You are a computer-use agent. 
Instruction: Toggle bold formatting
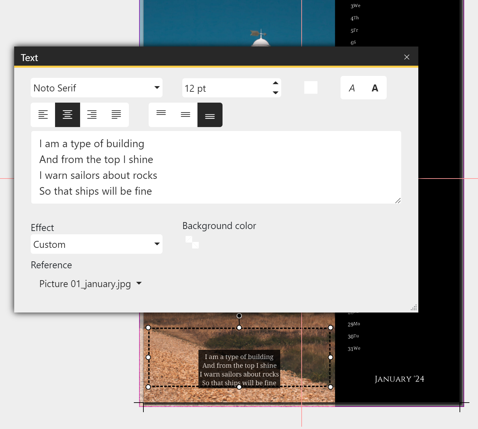(375, 88)
